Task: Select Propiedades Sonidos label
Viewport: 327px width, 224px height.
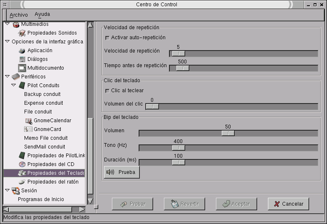Action: point(52,33)
